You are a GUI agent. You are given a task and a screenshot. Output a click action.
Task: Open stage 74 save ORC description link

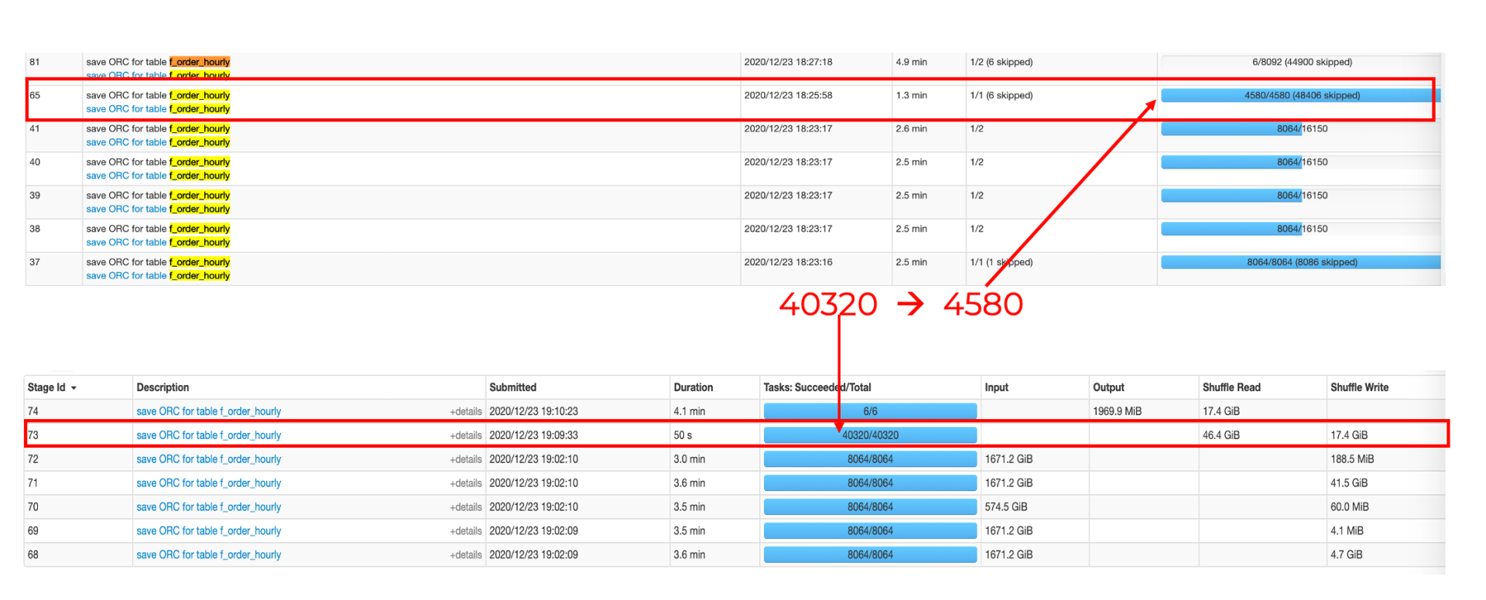(x=208, y=412)
